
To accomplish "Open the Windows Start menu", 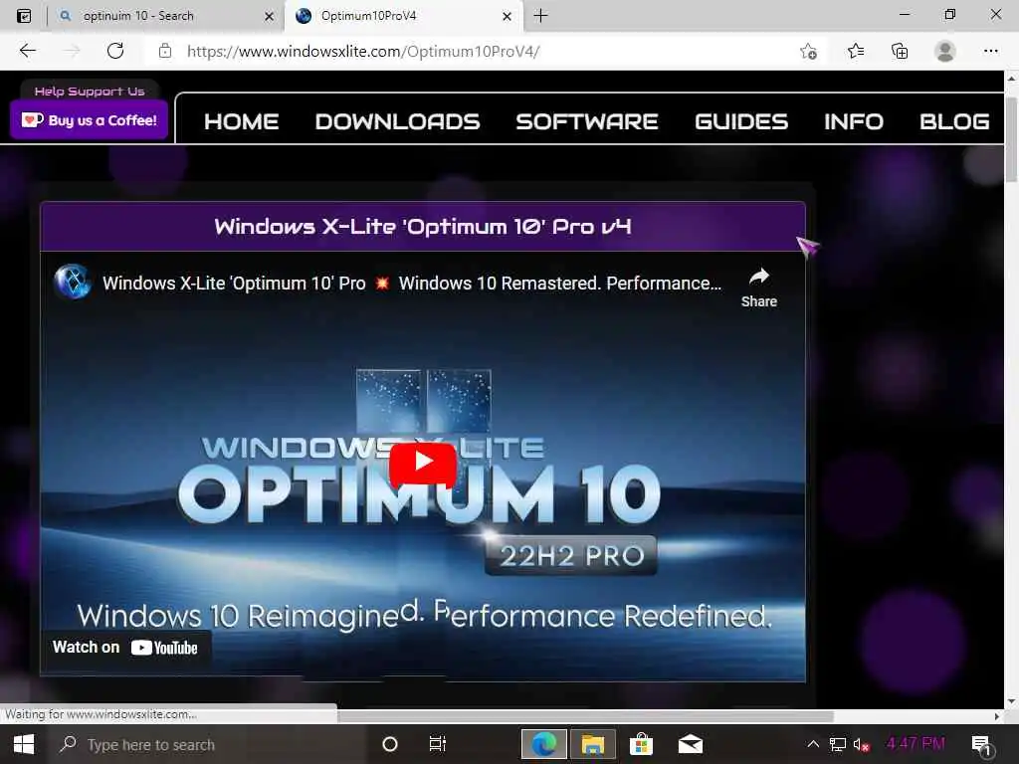I will 24,744.
